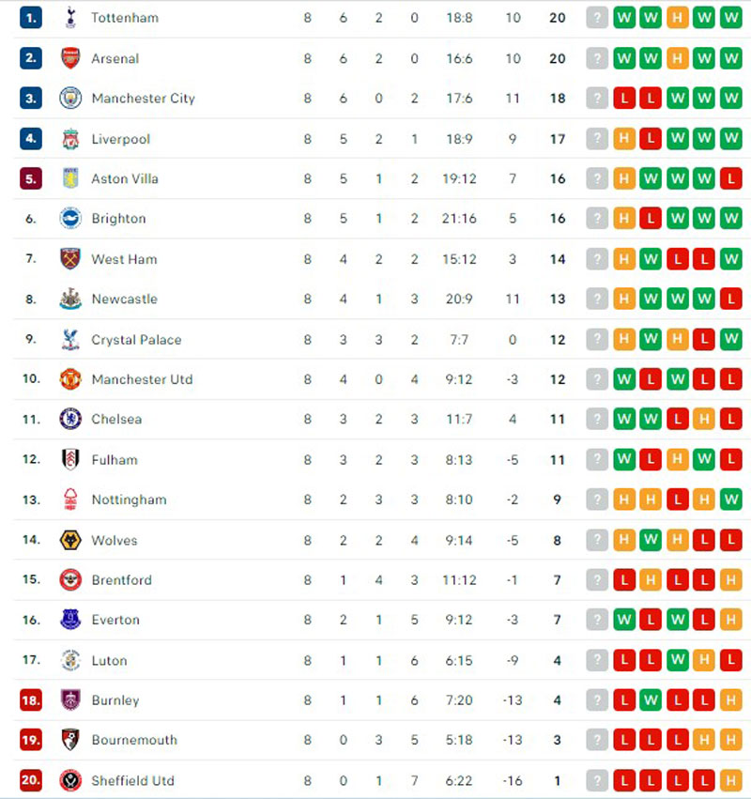Image resolution: width=751 pixels, height=799 pixels.
Task: Click Tottenham's grey upcoming match badge
Action: pos(597,19)
